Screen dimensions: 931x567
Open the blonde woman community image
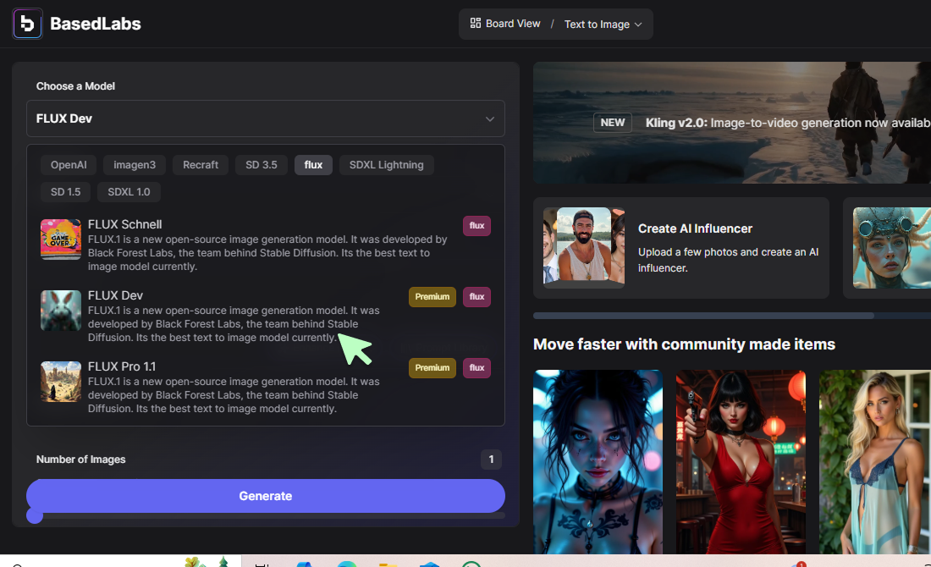tap(875, 462)
